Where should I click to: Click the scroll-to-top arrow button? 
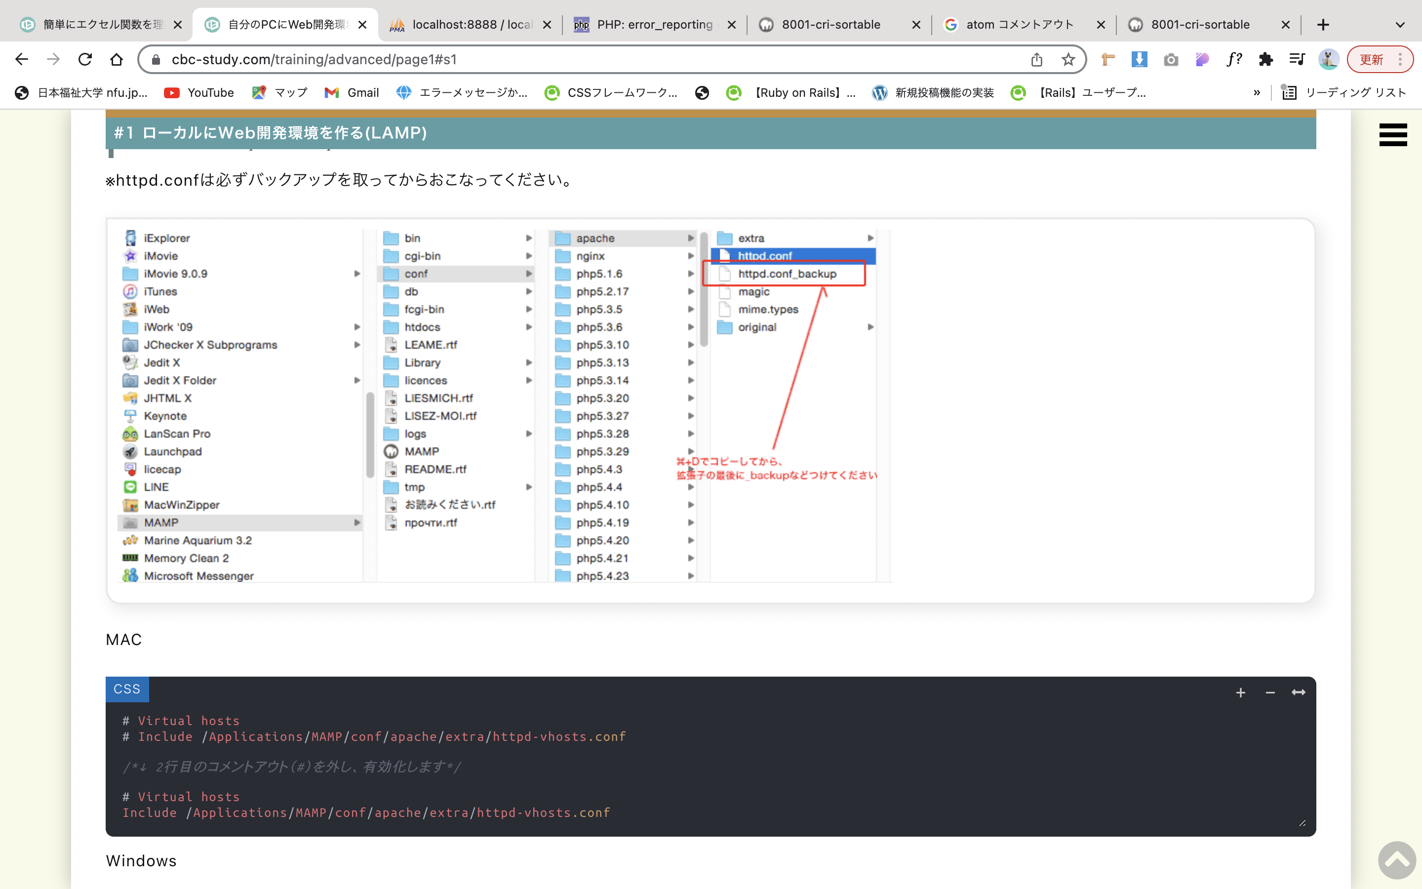click(1397, 860)
